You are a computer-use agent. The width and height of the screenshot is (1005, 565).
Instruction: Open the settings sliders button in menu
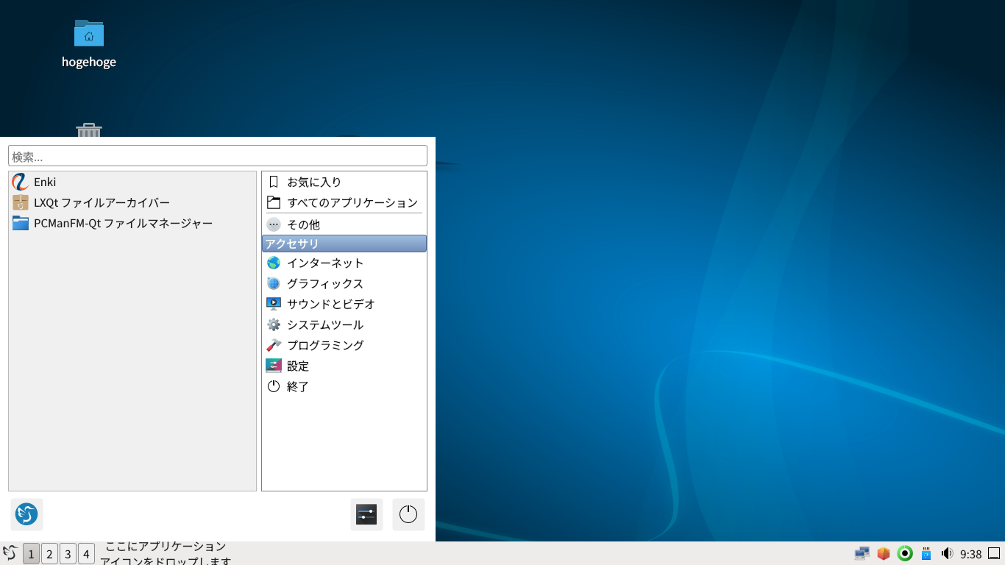tap(366, 514)
